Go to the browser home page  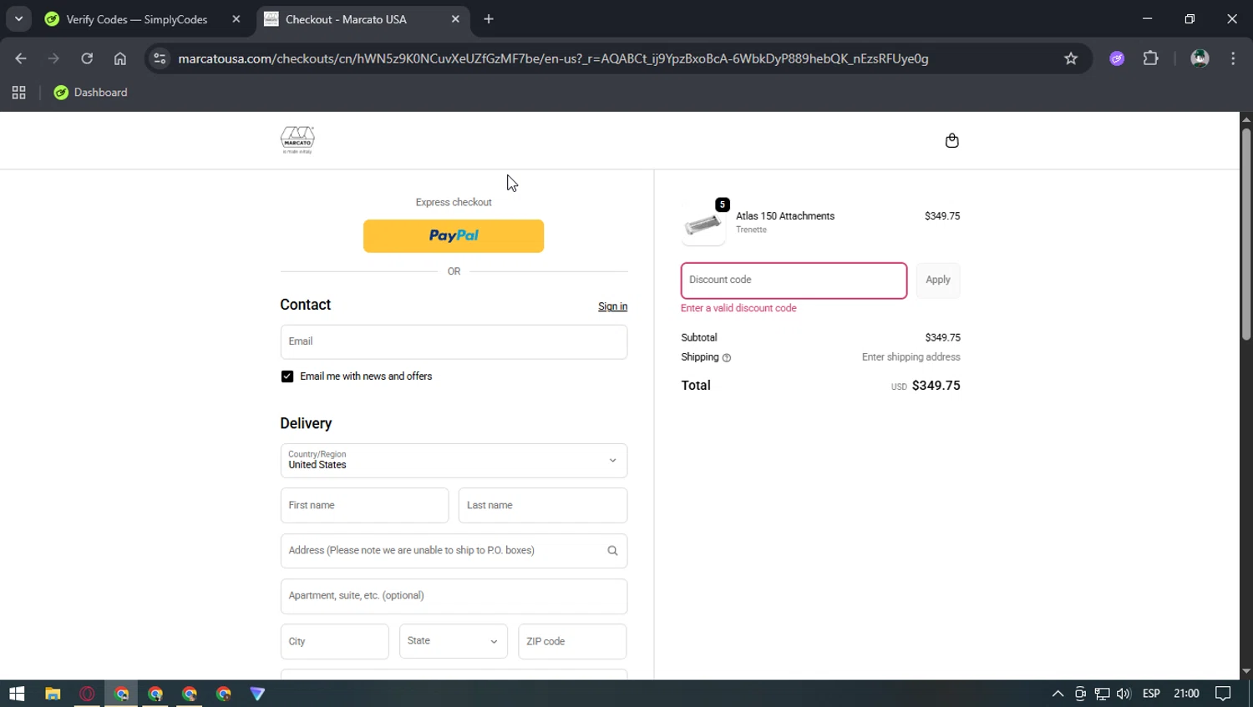coord(120,58)
